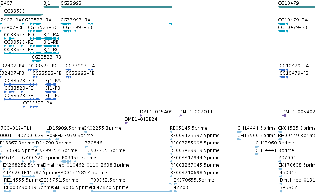Click the LD16909.5prime EST label

tap(65, 128)
